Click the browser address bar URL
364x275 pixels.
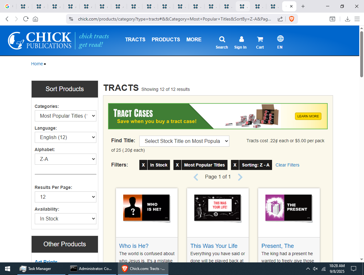174,19
